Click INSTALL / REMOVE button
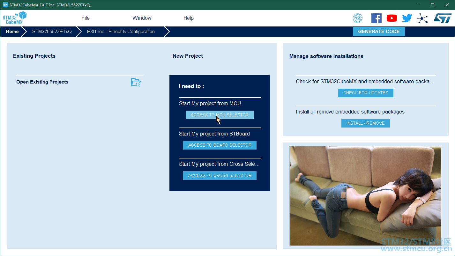This screenshot has height=256, width=455. (x=366, y=123)
